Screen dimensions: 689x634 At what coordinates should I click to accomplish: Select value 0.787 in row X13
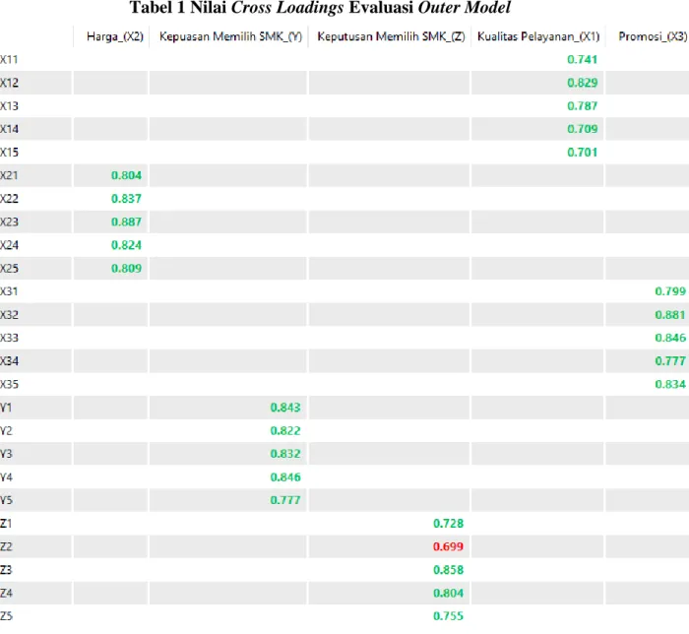[583, 106]
